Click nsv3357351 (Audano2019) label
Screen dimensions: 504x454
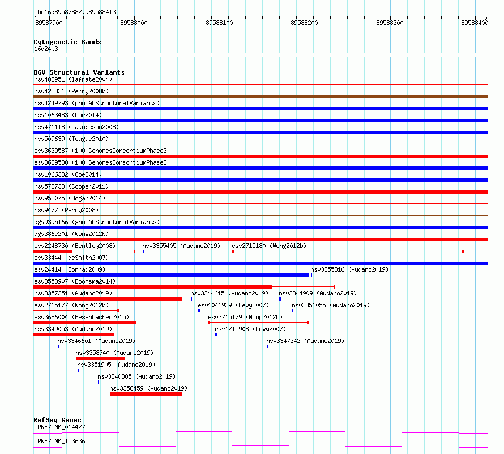click(x=73, y=293)
